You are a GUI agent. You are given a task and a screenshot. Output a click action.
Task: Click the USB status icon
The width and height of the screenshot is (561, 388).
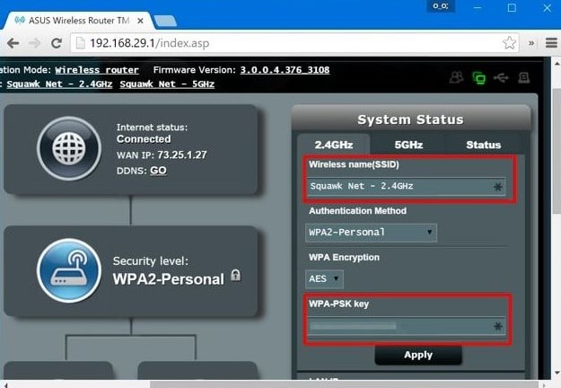(501, 77)
